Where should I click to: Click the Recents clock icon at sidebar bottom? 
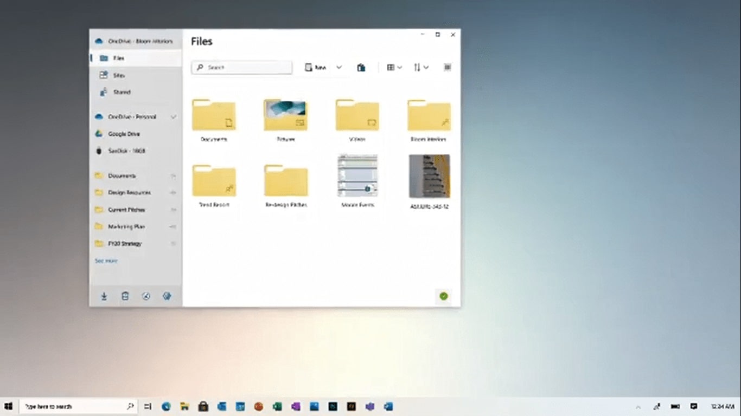[x=146, y=296]
